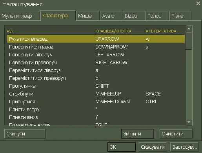Click the alternative key w
The height and width of the screenshot is (153, 202).
(x=147, y=39)
